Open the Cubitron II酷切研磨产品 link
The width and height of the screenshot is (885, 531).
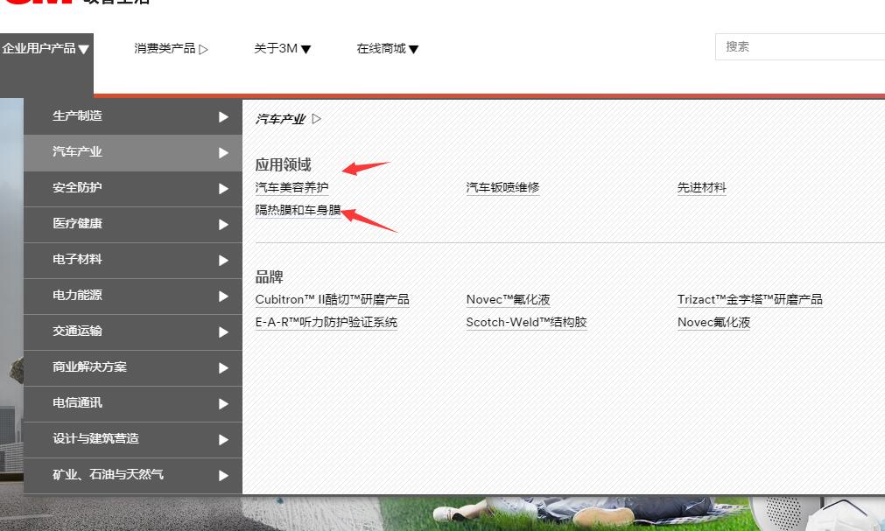(333, 300)
